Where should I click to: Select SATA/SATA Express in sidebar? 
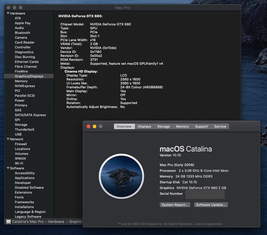coord(30,115)
